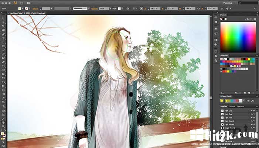Select the Pen tool
Screen dimensions: 259x148
click(3, 34)
